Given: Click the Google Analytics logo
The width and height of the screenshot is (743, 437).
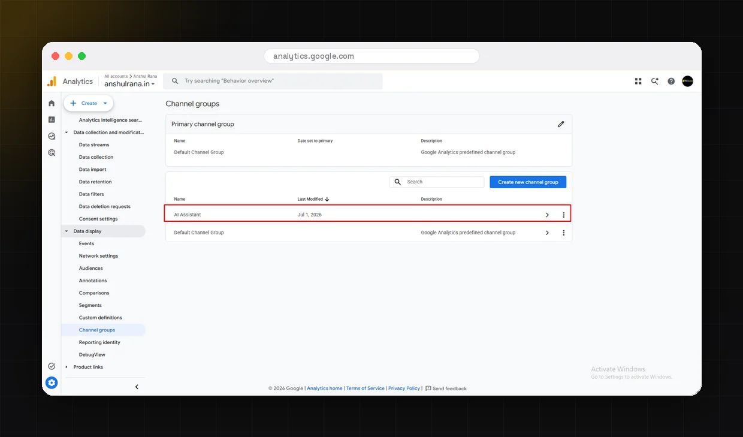Looking at the screenshot, I should (x=52, y=82).
